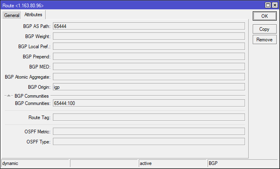Image resolution: width=280 pixels, height=169 pixels.
Task: Collapse the BGP Communities section arrow
Action: (x=9, y=96)
